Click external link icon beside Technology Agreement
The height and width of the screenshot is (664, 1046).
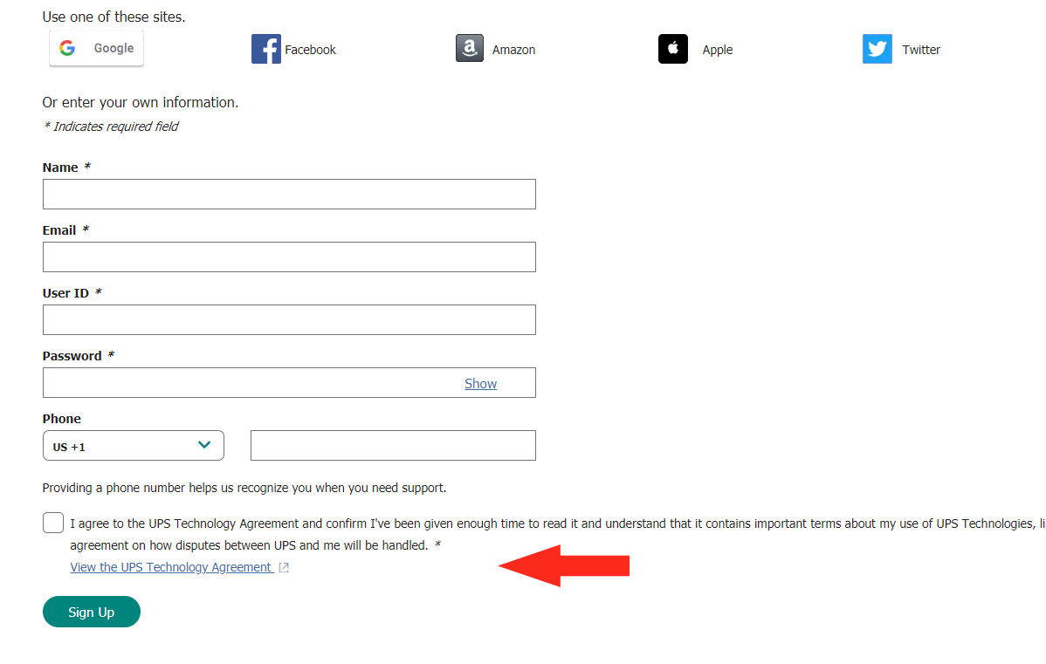284,567
